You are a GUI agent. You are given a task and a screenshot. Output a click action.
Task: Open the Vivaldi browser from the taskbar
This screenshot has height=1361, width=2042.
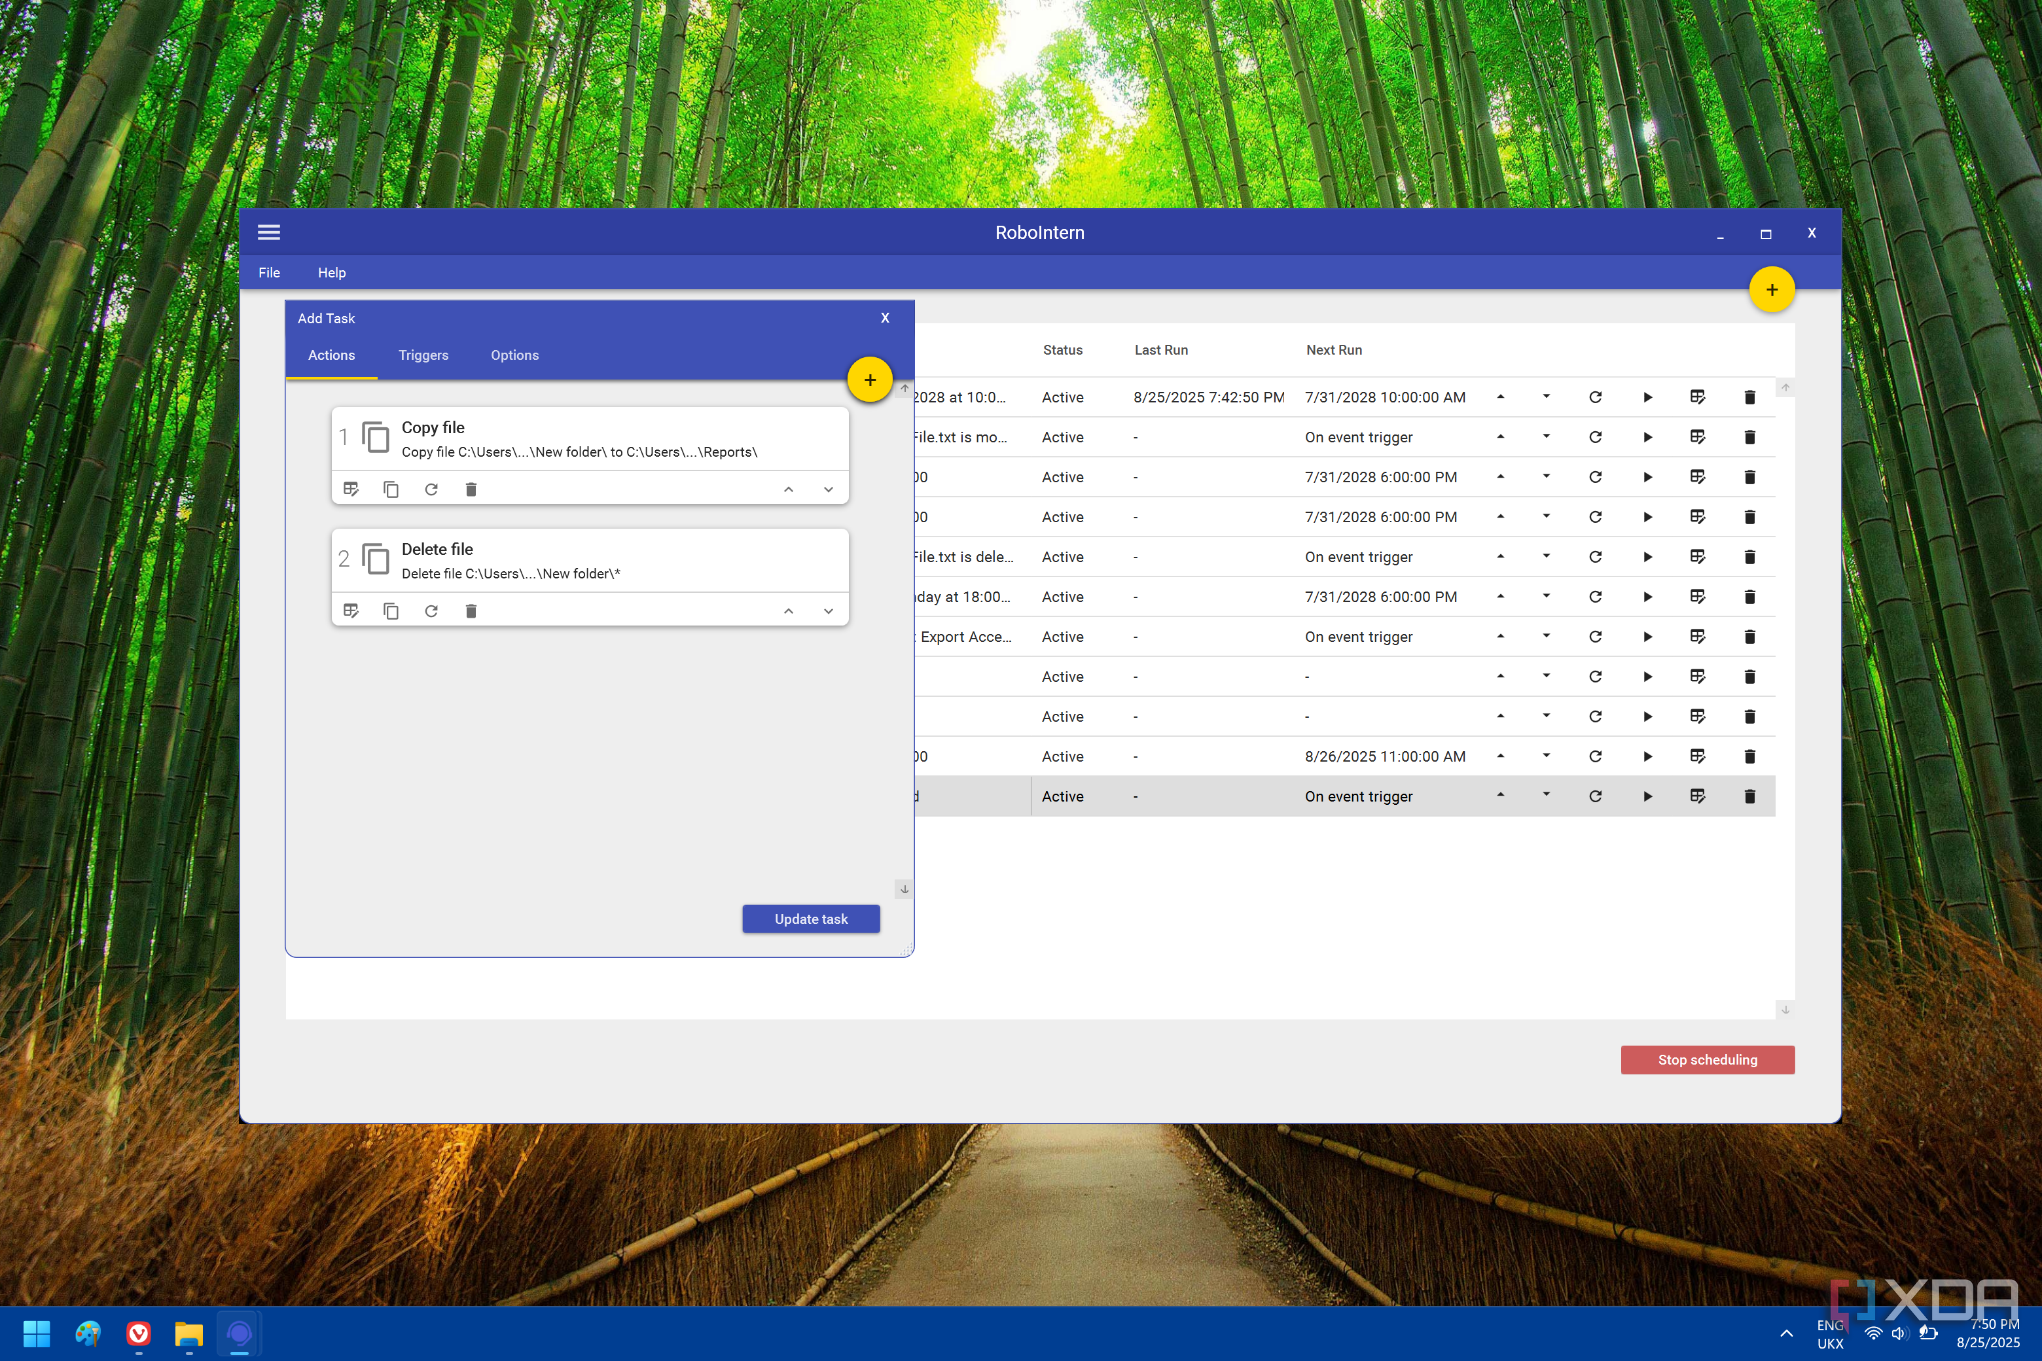tap(138, 1334)
